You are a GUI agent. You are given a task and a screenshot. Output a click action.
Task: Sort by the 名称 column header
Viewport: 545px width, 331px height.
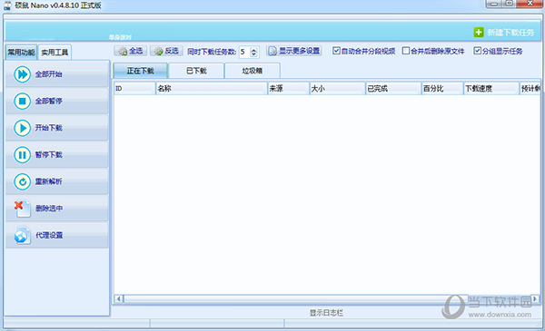212,89
